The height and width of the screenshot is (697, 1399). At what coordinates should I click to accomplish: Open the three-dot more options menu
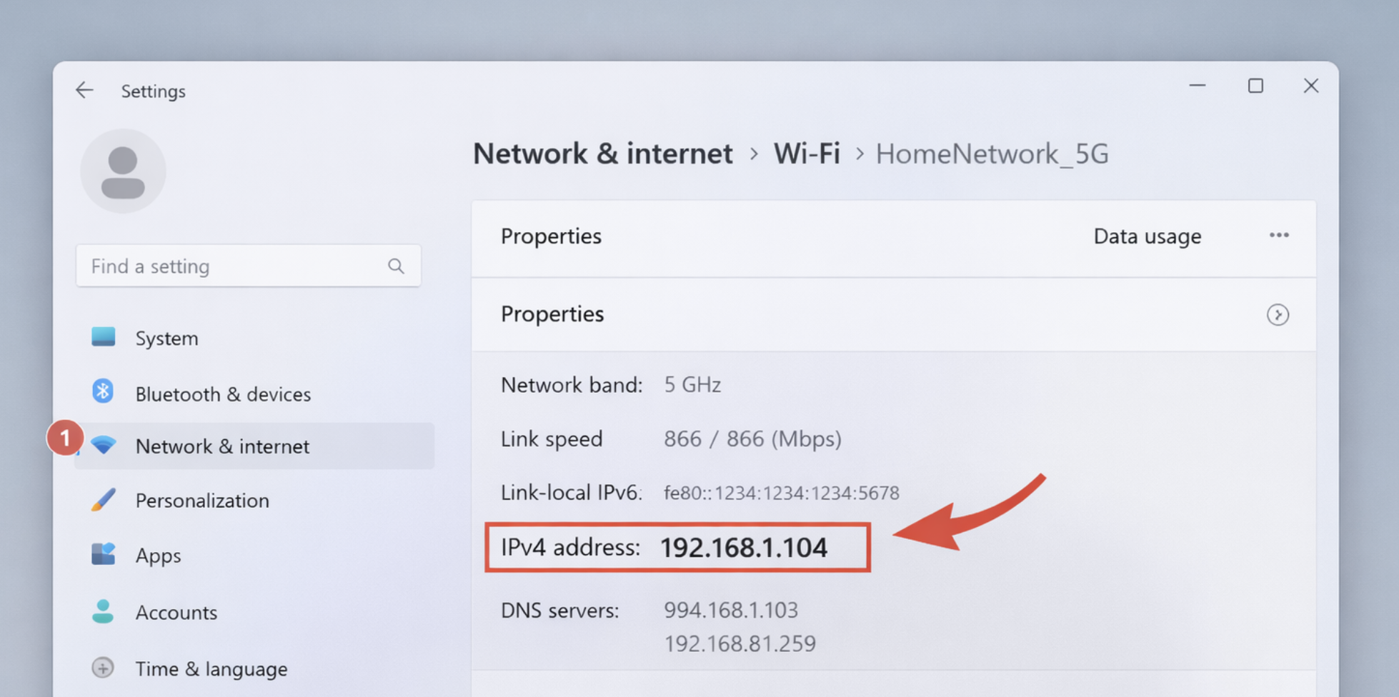tap(1279, 235)
